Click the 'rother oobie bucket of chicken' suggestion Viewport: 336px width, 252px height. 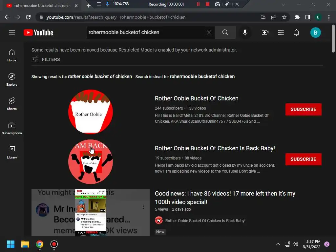pyautogui.click(x=100, y=76)
